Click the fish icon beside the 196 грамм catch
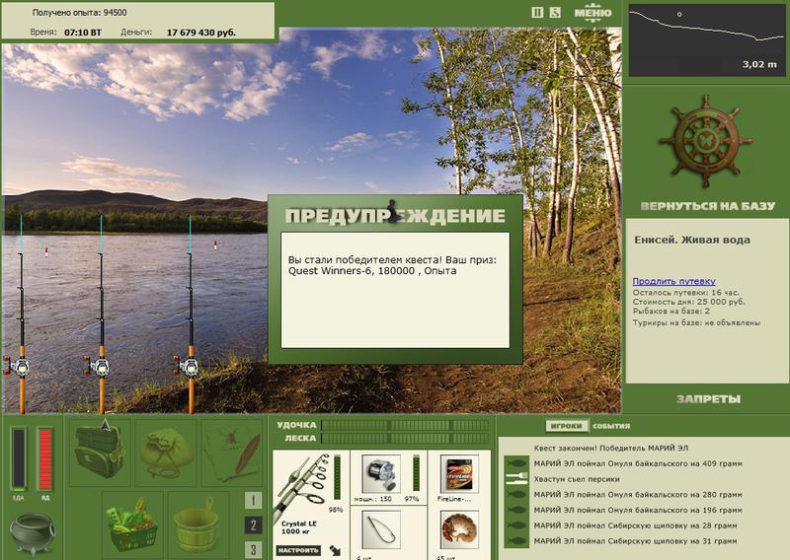Viewport: 790px width, 560px height. [x=516, y=510]
